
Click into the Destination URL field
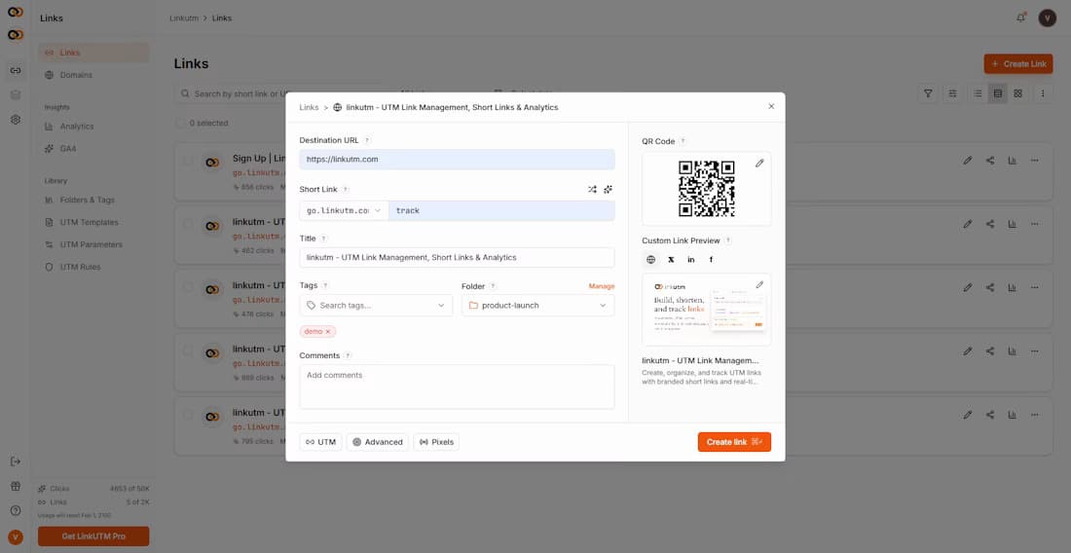tap(457, 159)
